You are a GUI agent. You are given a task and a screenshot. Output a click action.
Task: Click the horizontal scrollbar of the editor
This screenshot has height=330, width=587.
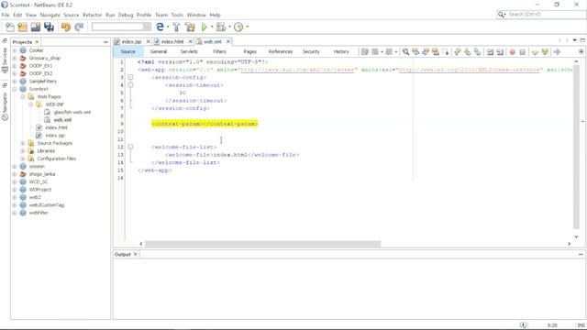coord(263,244)
